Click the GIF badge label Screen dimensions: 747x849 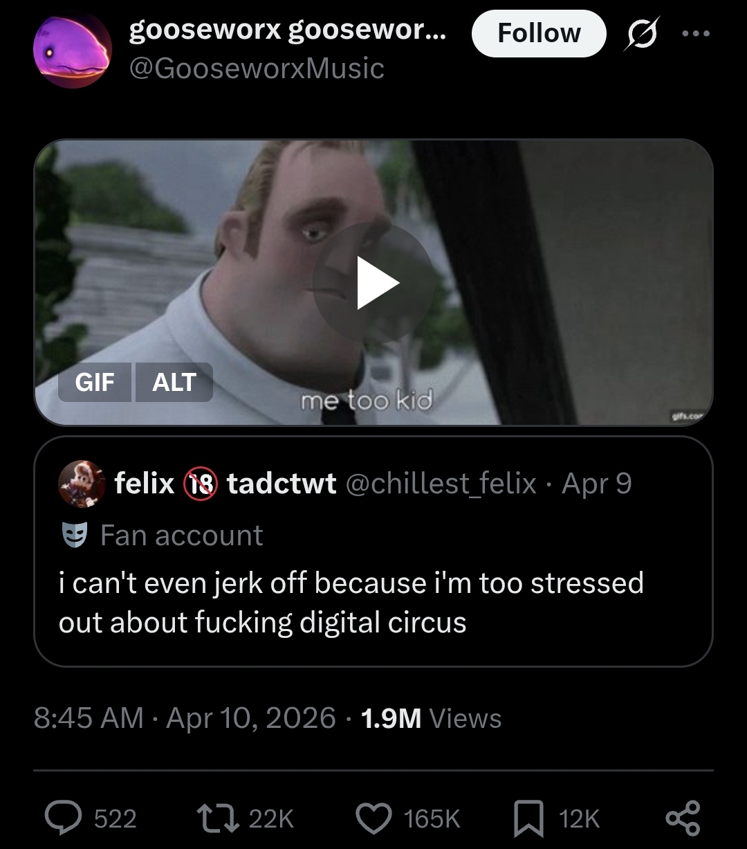click(95, 382)
